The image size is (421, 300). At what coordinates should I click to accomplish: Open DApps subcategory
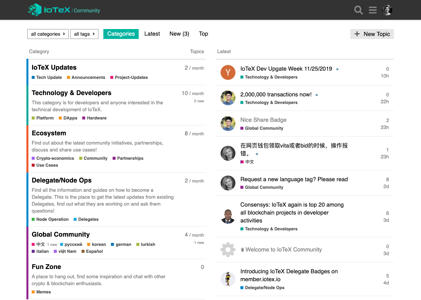tap(68, 118)
